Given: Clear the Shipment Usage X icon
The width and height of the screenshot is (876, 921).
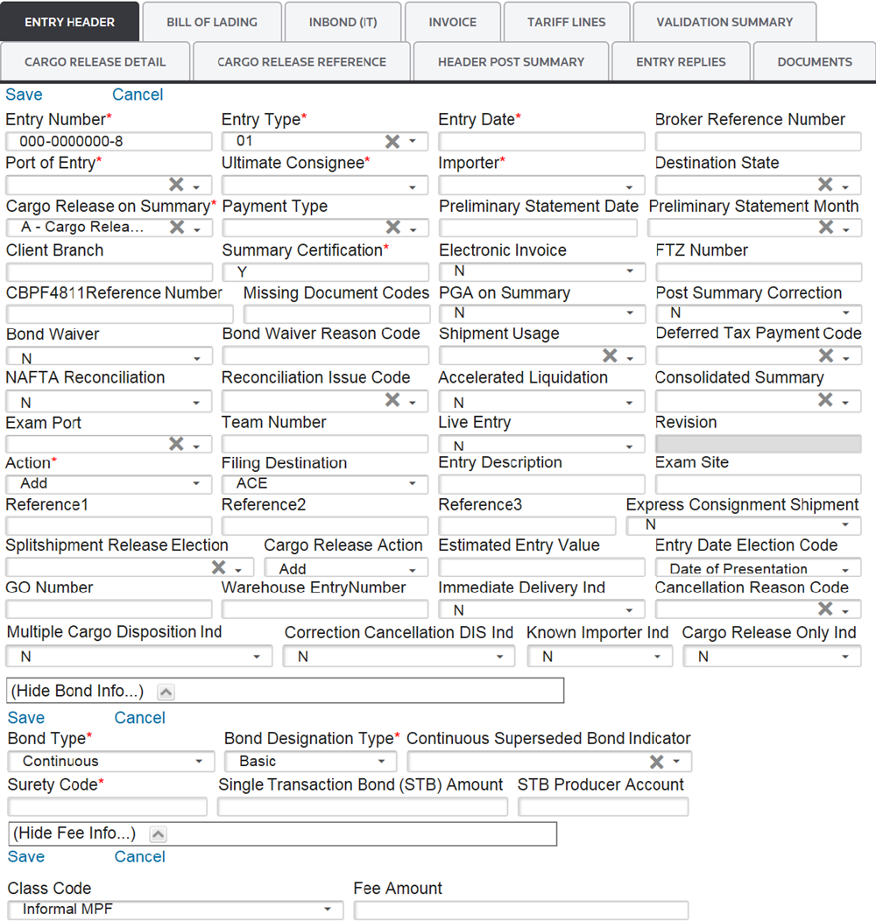Looking at the screenshot, I should tap(610, 355).
